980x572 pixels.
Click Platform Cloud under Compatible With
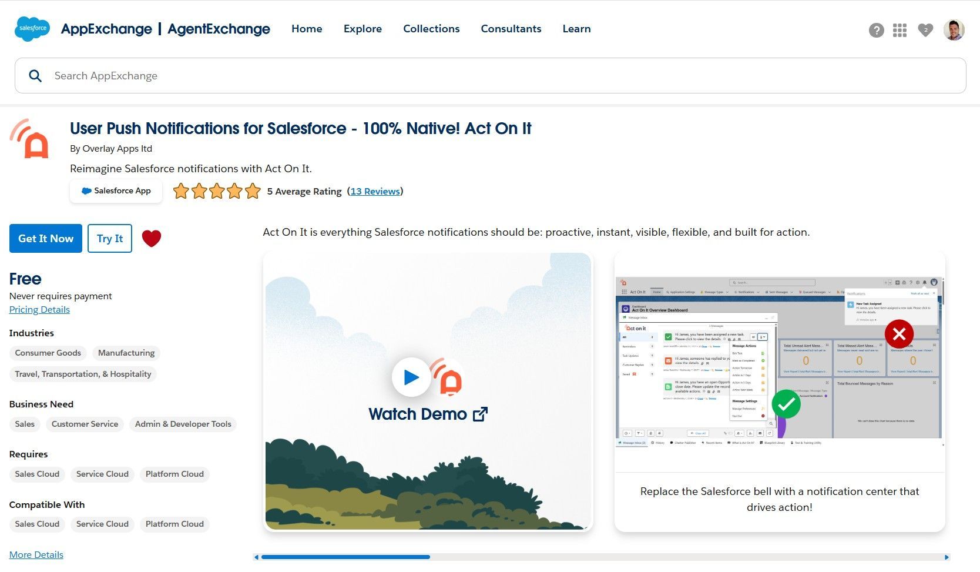click(174, 524)
